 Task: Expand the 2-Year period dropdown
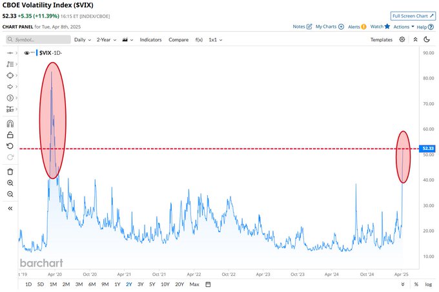point(106,39)
